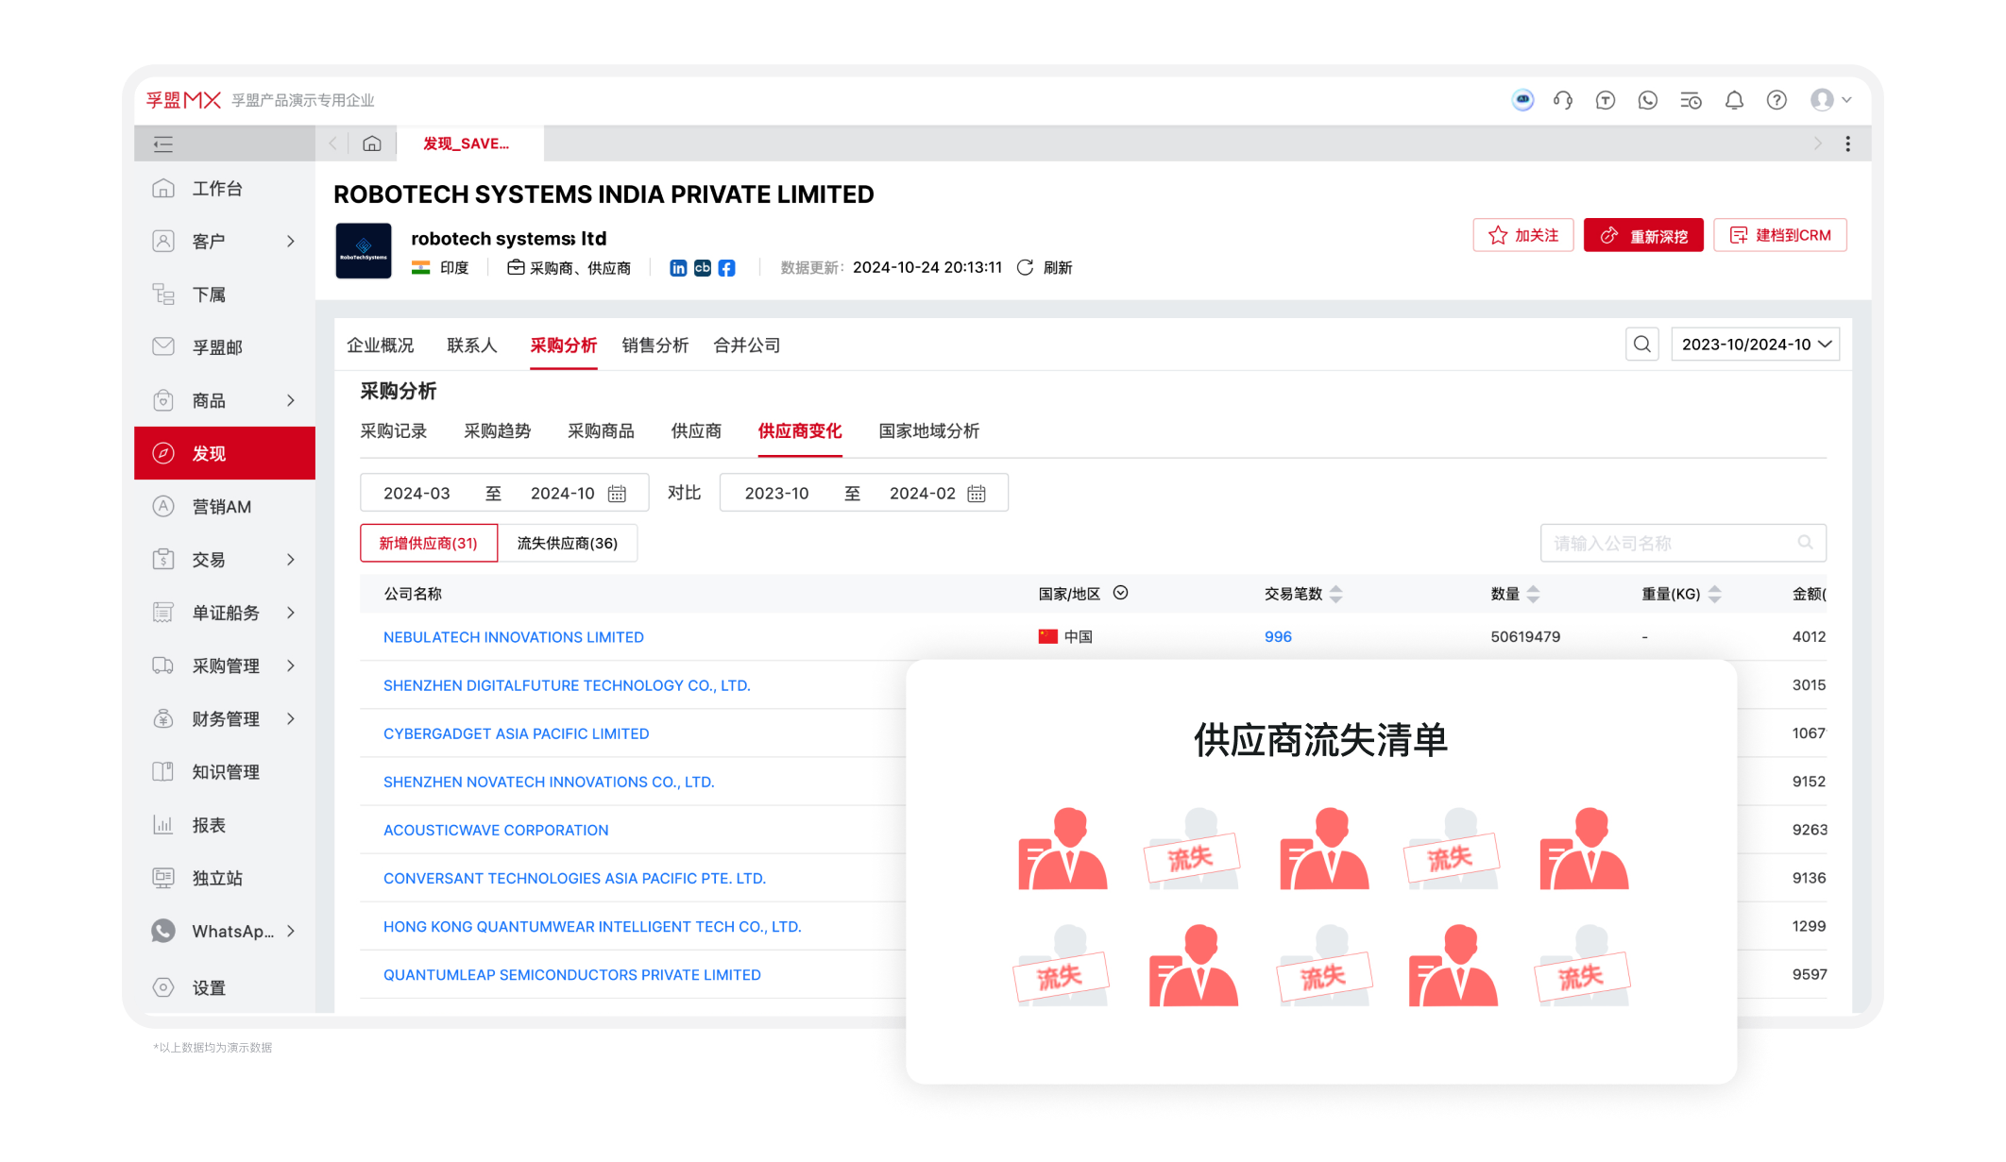Keep 新增供应商(31) filter selected
Screen dimensions: 2006x1162
pyautogui.click(x=428, y=543)
